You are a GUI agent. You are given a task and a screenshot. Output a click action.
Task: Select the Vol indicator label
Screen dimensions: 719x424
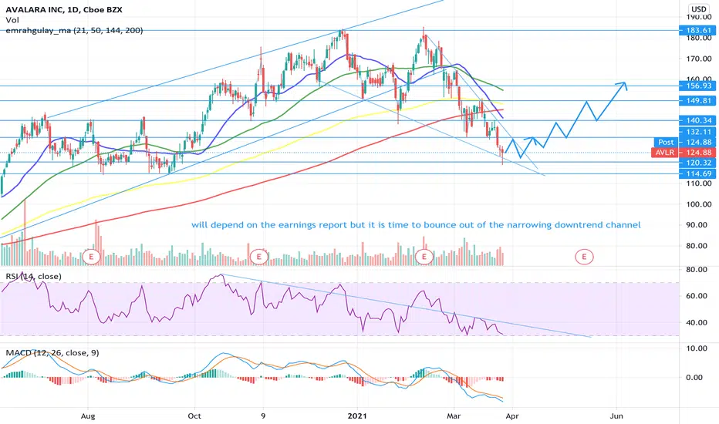[12, 20]
